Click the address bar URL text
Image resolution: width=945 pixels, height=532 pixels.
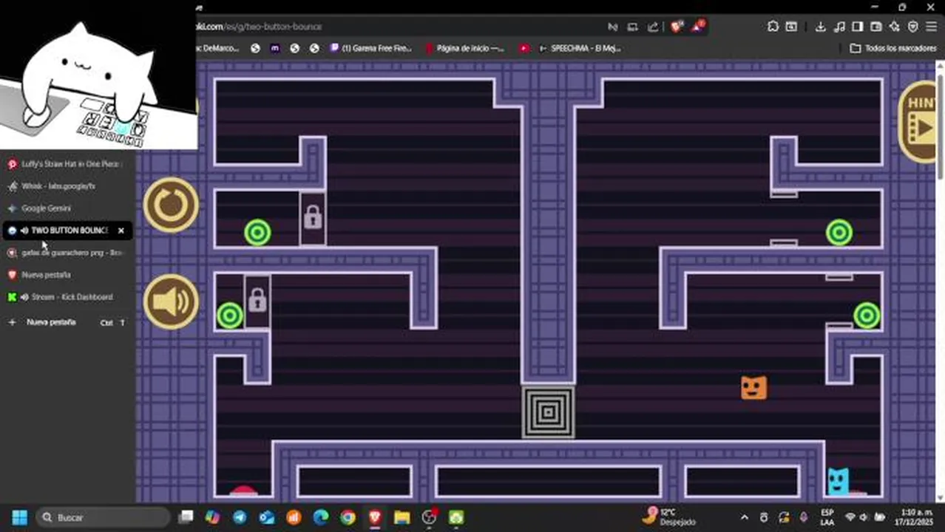coord(259,27)
